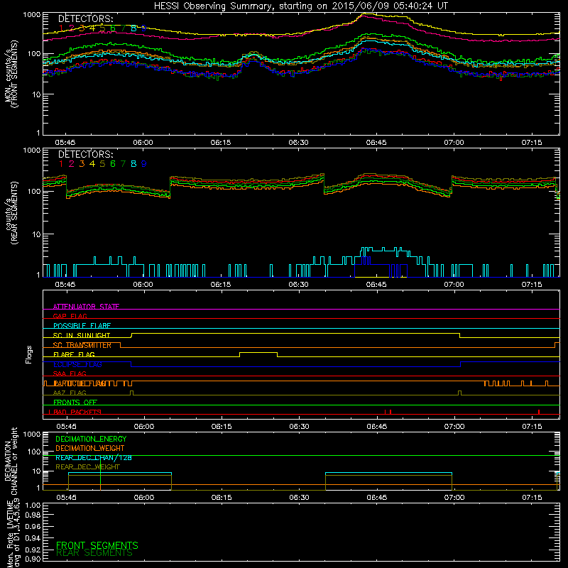This screenshot has width=568, height=568.
Task: Click the DECIMATION_WEIGHT legend label
Action: (x=90, y=448)
